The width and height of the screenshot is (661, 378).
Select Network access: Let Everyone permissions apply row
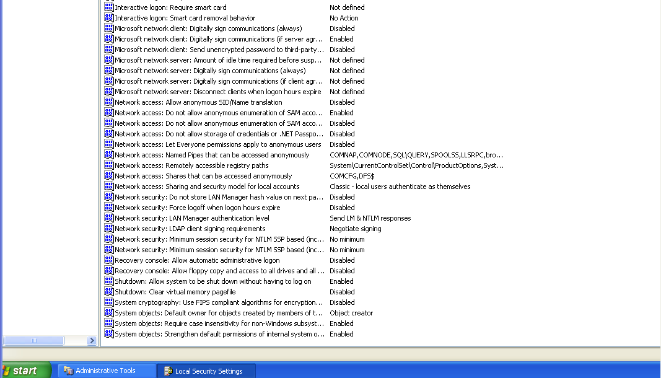217,144
